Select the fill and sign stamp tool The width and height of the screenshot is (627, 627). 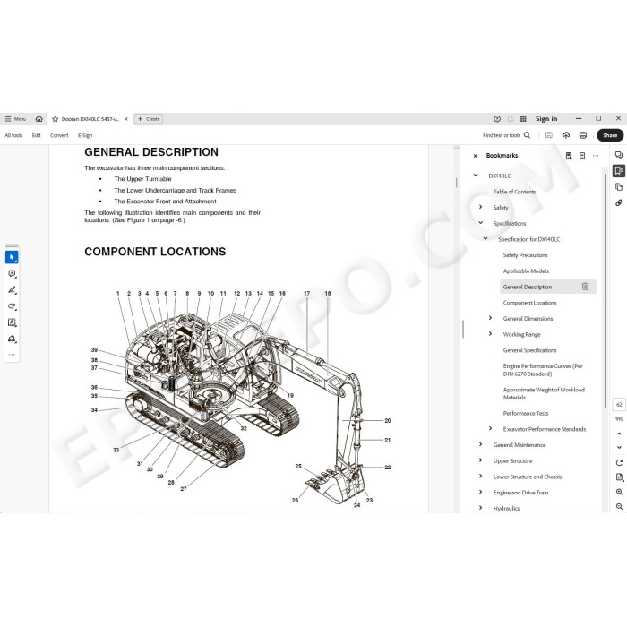[12, 339]
